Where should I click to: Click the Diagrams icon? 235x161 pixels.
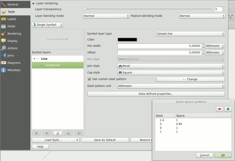point(4,62)
